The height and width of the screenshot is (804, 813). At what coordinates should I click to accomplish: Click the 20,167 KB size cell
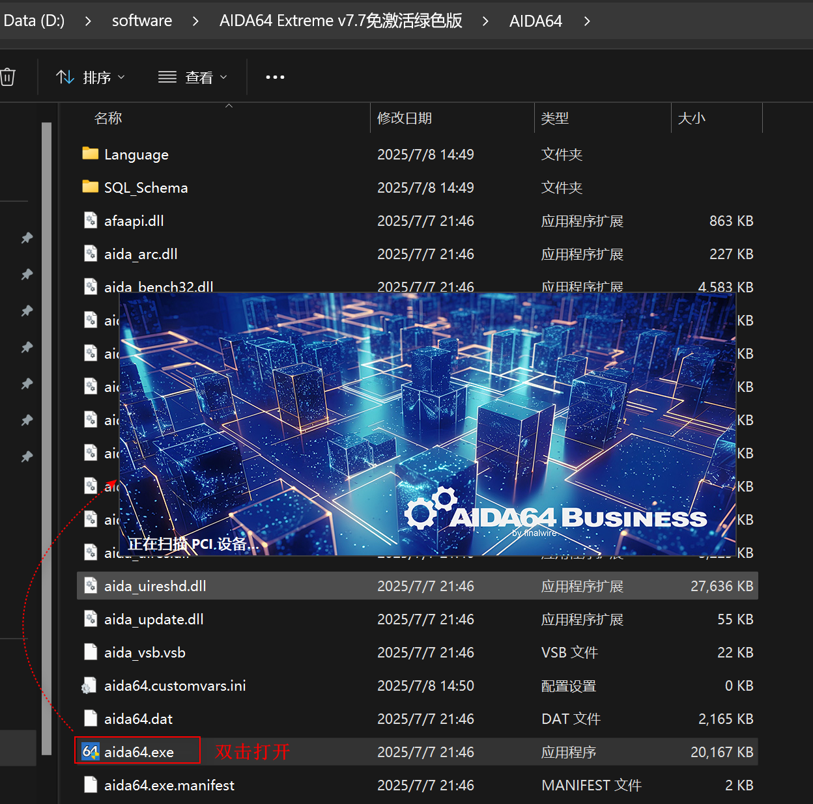722,752
